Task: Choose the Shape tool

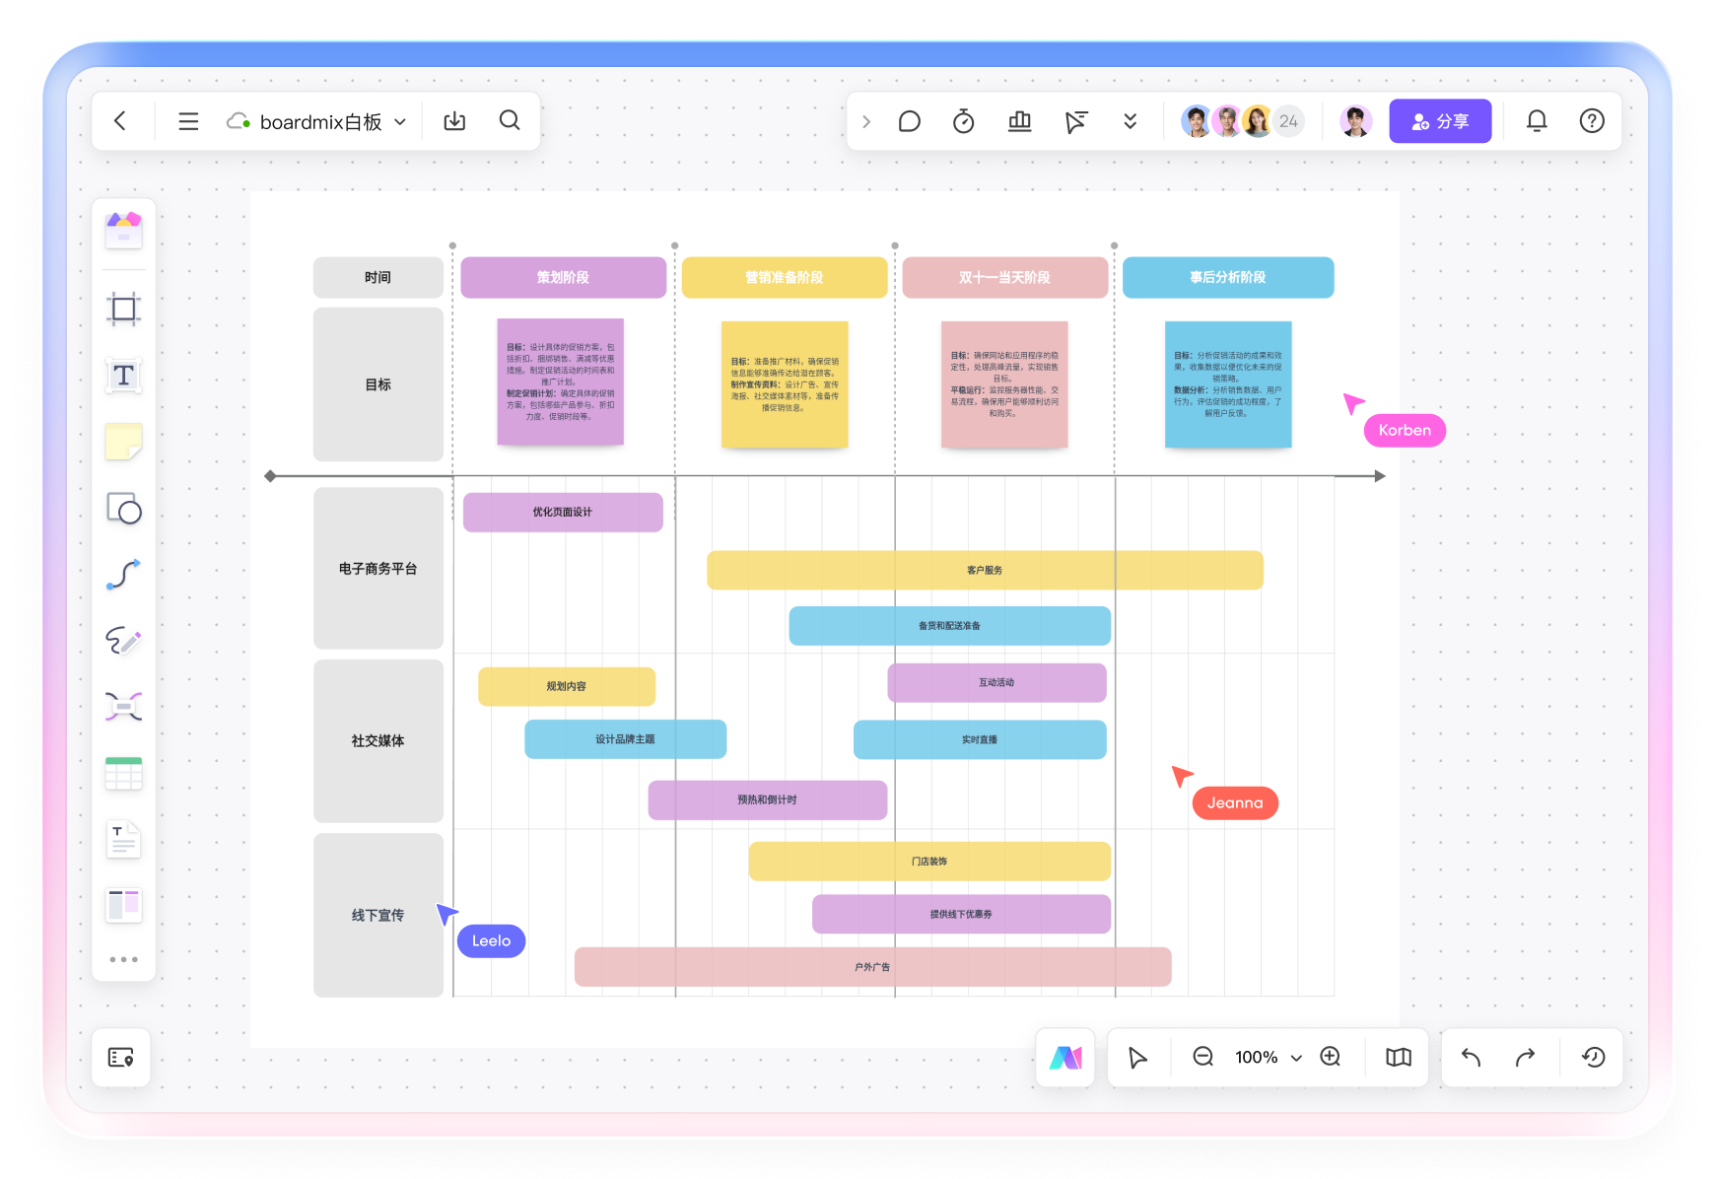Action: [123, 509]
